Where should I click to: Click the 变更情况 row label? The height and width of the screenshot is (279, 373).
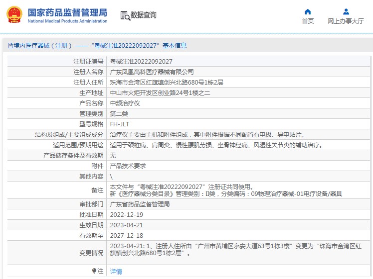[91, 253]
